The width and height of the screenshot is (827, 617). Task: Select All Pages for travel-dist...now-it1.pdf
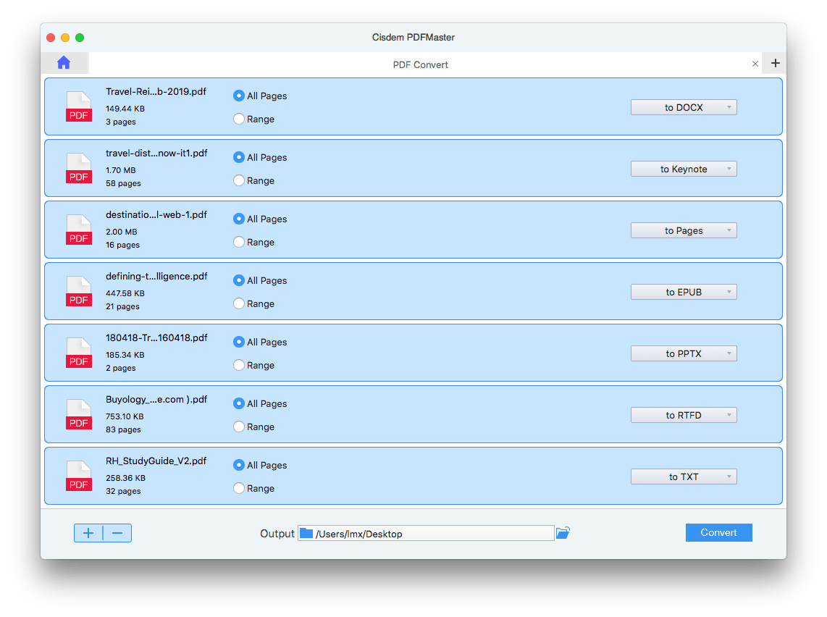pyautogui.click(x=238, y=157)
